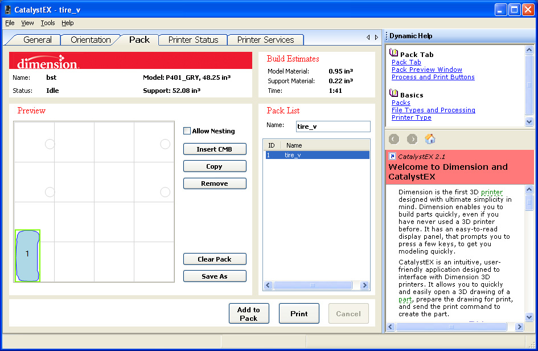
Task: Click the Pack List horizontal scrollbar thumb
Action: point(313,285)
